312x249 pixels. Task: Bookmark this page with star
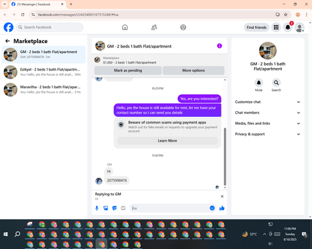(x=286, y=14)
